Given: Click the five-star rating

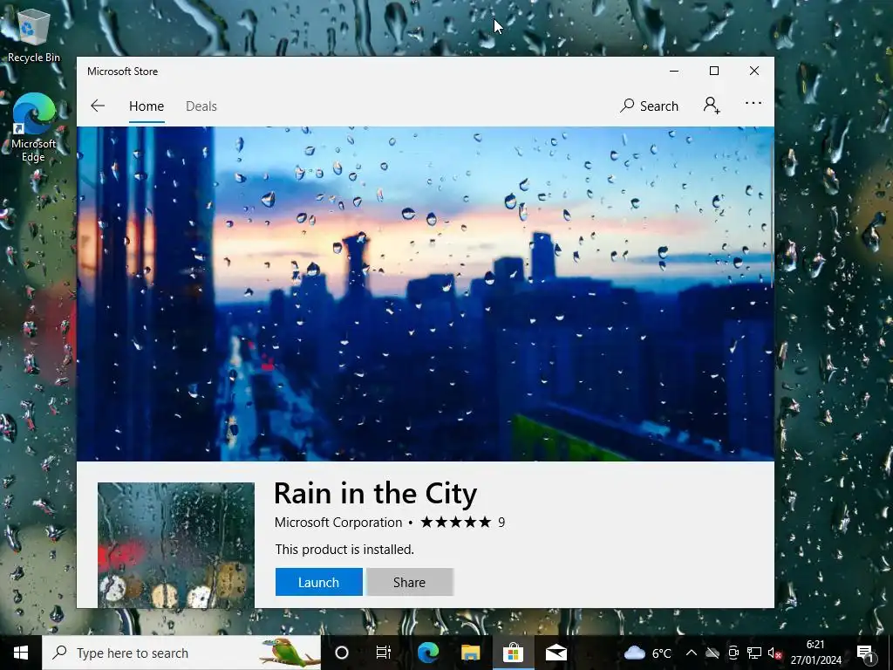Looking at the screenshot, I should [455, 522].
